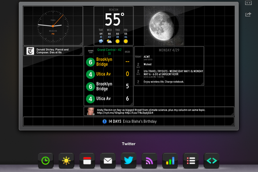Select the list widget icon
Image resolution: width=258 pixels, height=172 pixels.
click(191, 160)
